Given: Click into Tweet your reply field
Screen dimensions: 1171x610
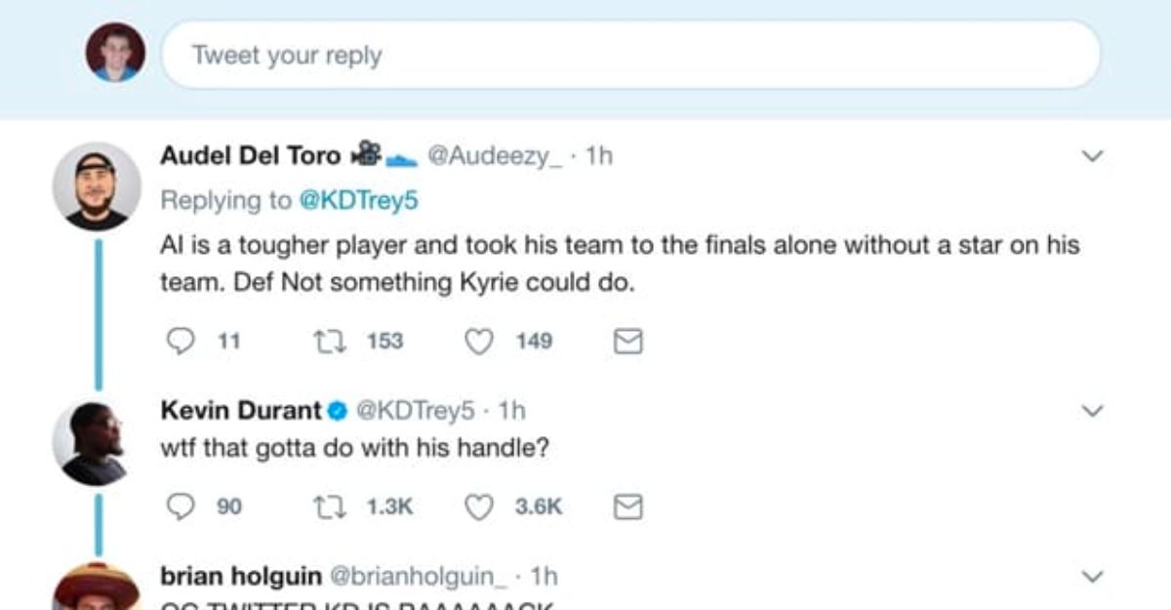Looking at the screenshot, I should tap(630, 55).
